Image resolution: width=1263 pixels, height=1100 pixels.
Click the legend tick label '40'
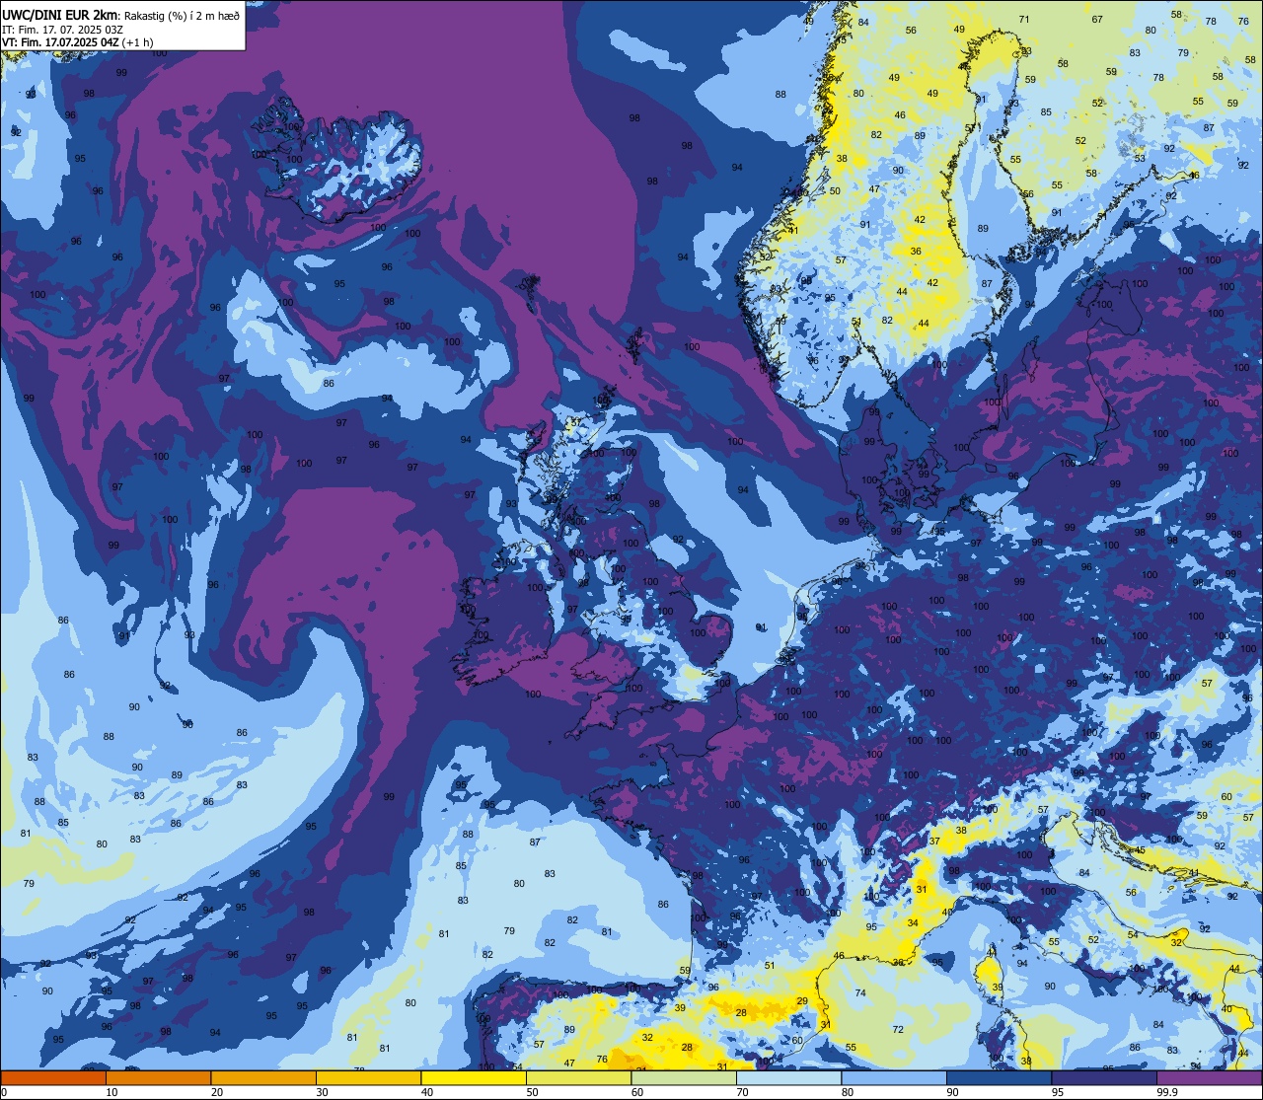tap(426, 1092)
